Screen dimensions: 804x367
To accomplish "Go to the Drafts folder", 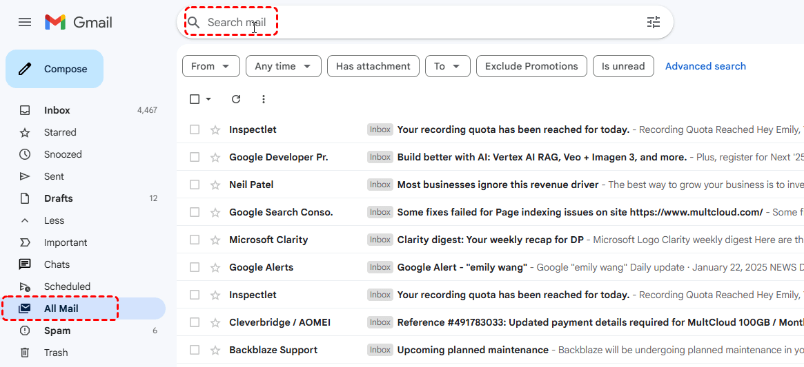I will [x=58, y=198].
